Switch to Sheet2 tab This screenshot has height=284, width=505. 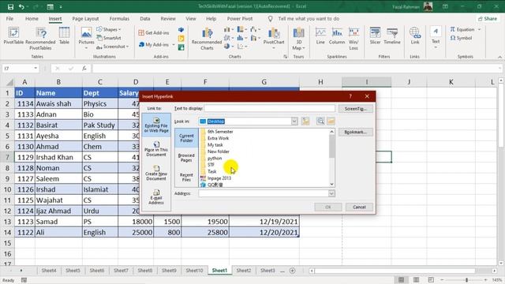244,271
